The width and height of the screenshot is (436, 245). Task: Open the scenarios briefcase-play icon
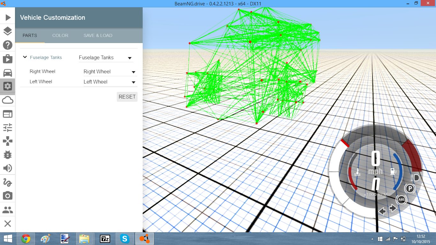[x=8, y=59]
